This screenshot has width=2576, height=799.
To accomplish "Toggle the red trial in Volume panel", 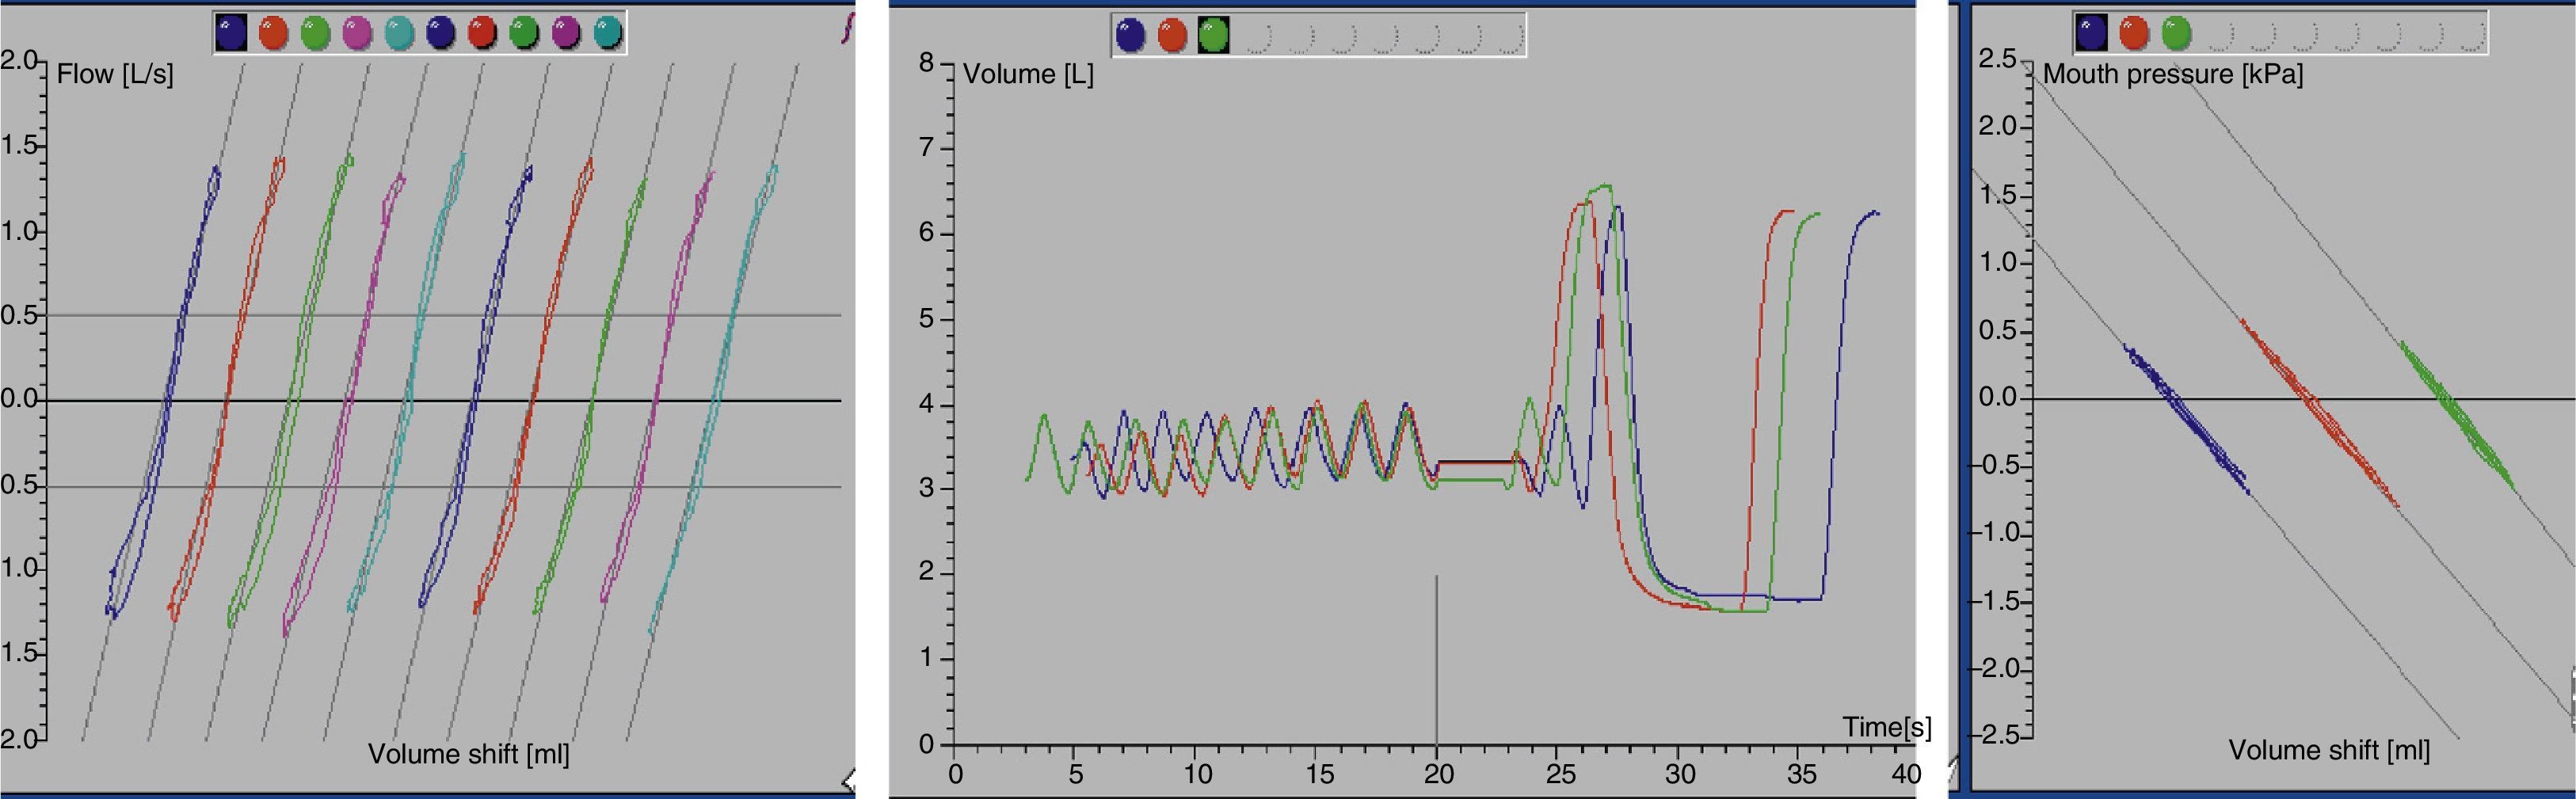I will click(x=1172, y=36).
